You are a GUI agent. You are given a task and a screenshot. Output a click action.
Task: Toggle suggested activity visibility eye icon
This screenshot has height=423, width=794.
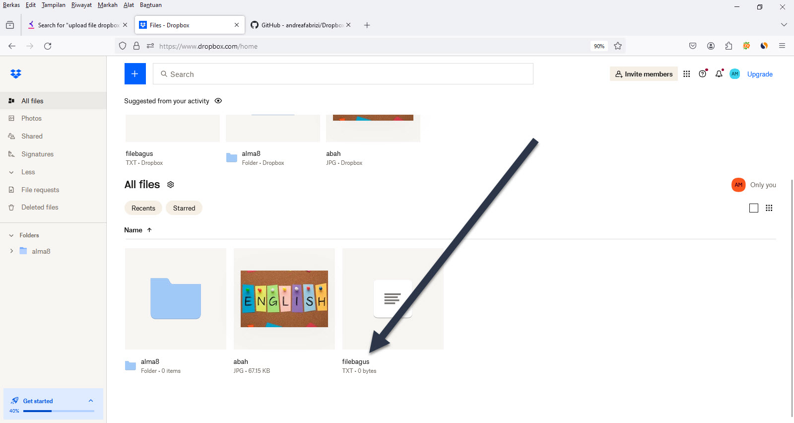218,101
